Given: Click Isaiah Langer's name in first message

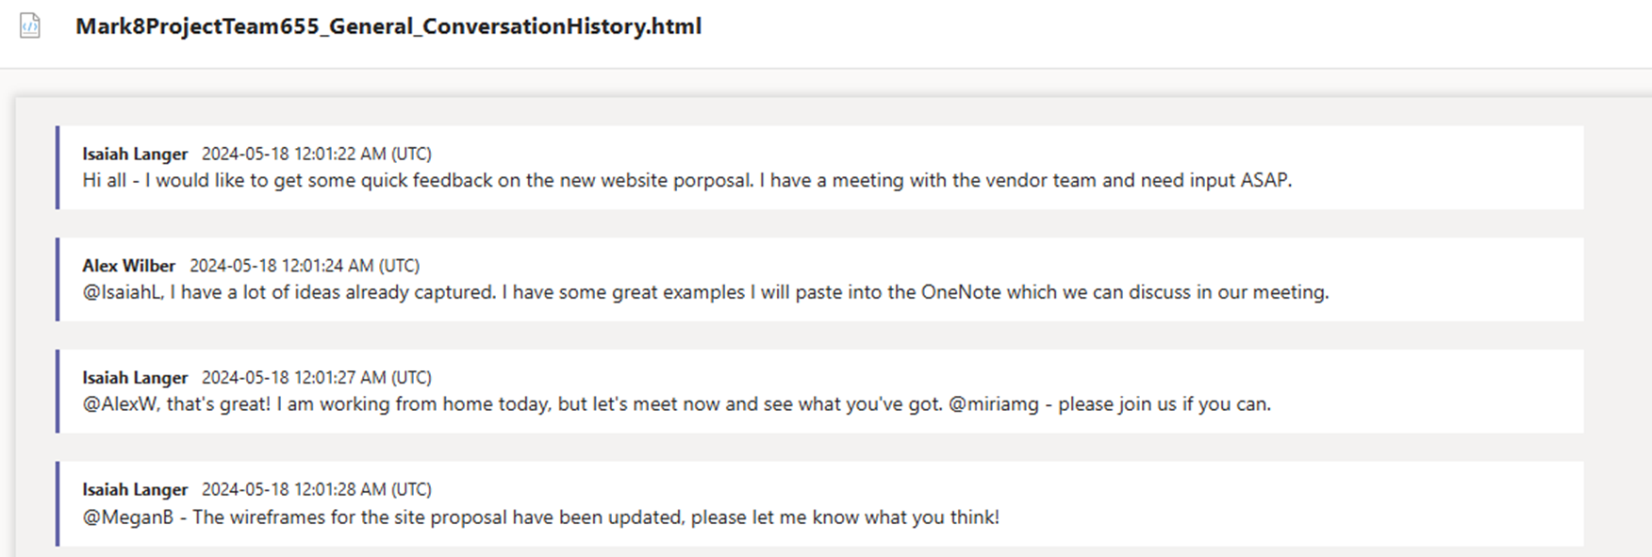Looking at the screenshot, I should (135, 154).
